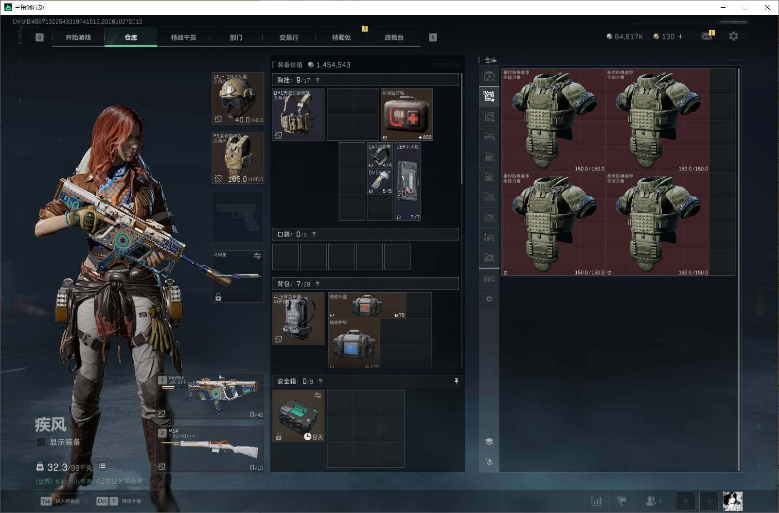Click the first empty team slot plus
This screenshot has width=779, height=513.
point(685,501)
